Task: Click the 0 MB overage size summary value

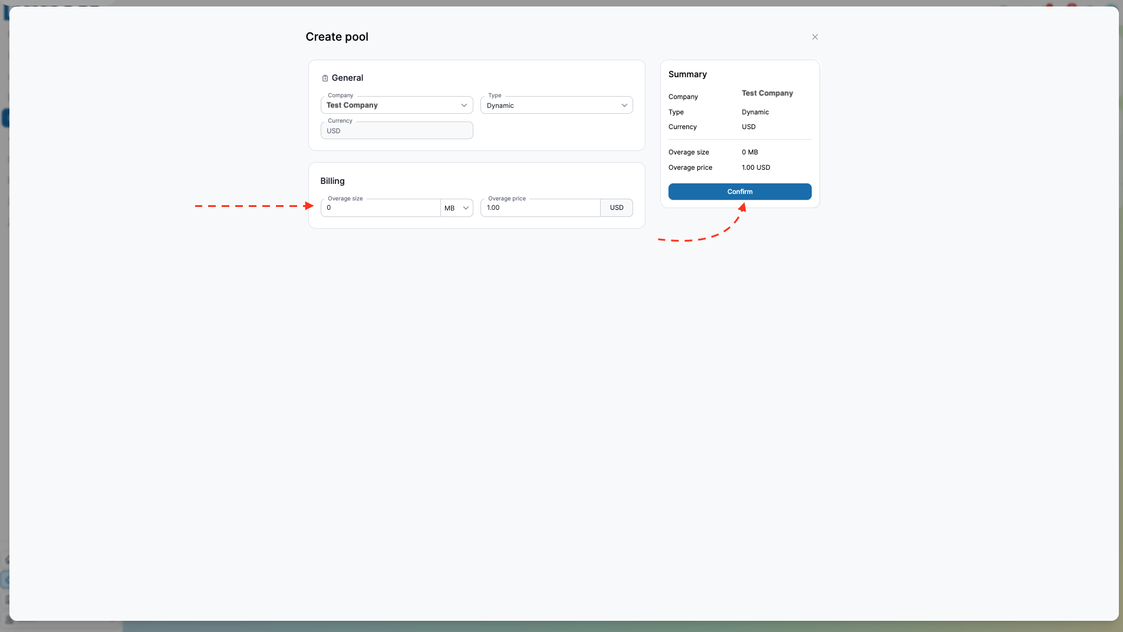Action: click(x=750, y=152)
